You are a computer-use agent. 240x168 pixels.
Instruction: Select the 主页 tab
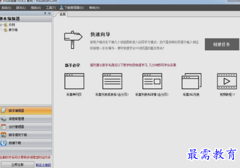62,14
